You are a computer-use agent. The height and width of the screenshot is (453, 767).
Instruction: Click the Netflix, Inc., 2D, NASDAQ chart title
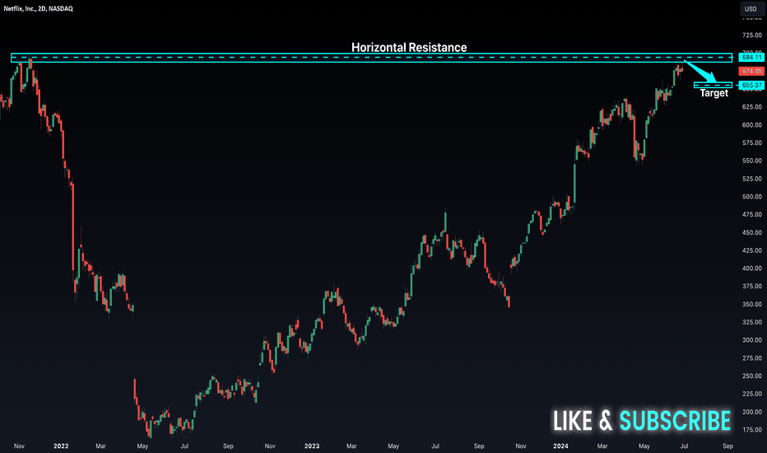pos(38,9)
